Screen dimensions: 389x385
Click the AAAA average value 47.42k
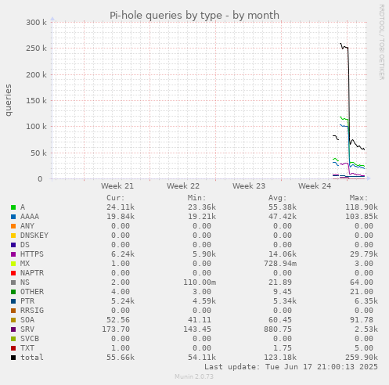pos(283,217)
